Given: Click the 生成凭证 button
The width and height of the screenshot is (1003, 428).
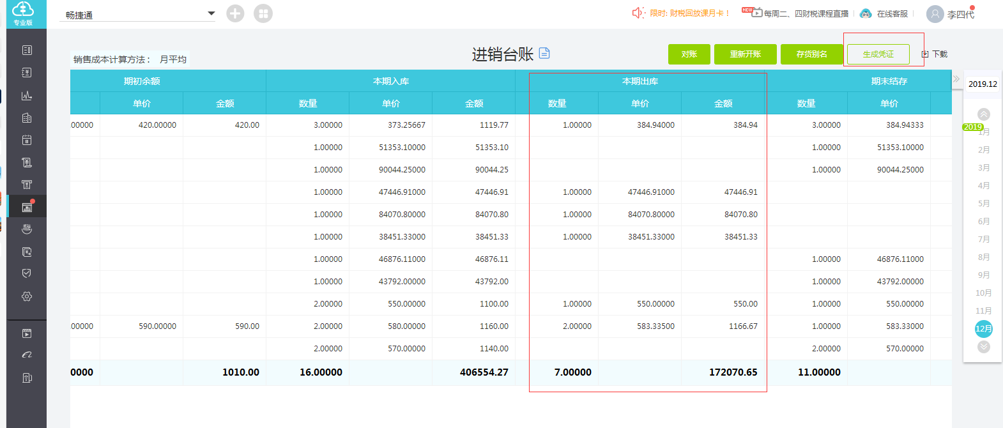Looking at the screenshot, I should 878,54.
